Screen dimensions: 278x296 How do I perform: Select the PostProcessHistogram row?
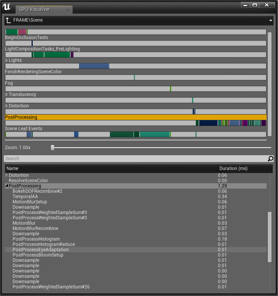pos(136,239)
